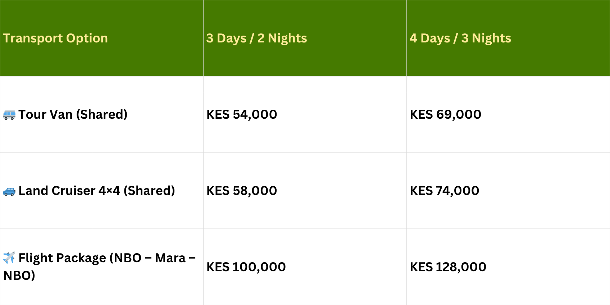
Task: Click (Shared) in the Tour Van label
Action: (102, 114)
